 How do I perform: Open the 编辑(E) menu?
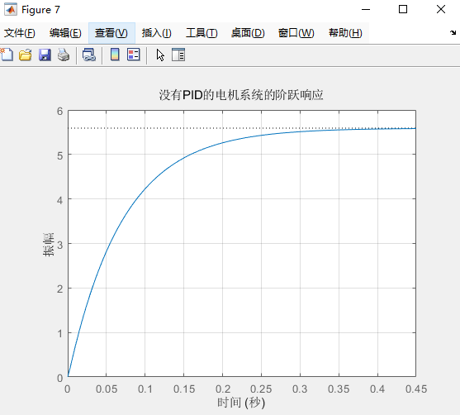65,33
